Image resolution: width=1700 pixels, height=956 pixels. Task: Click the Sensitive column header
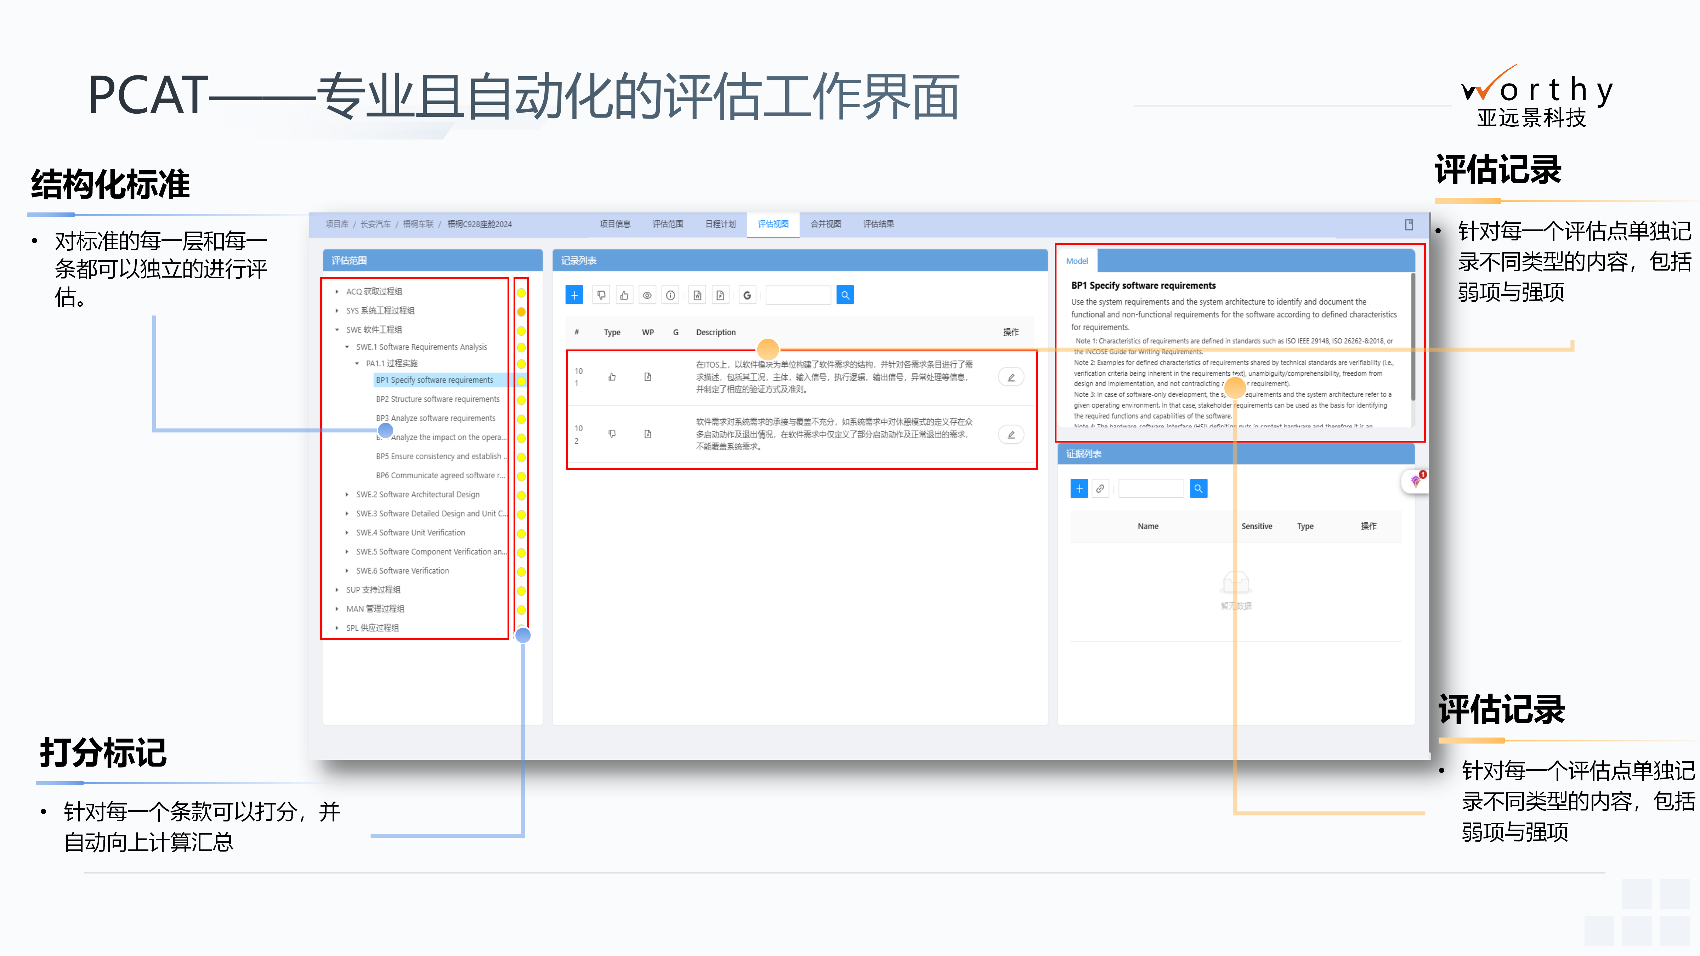1257,527
